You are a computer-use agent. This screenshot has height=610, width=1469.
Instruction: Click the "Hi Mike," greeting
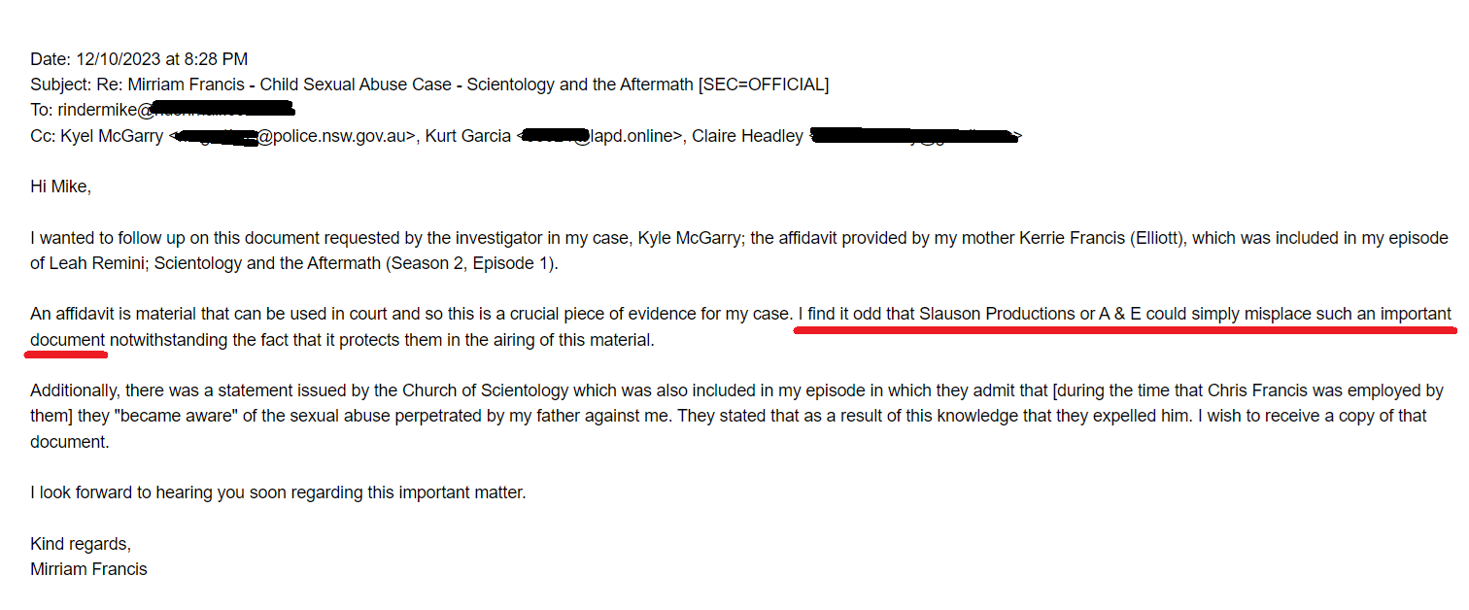(60, 187)
